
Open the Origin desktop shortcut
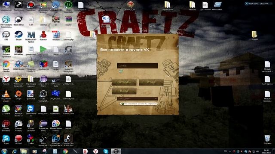click(x=18, y=95)
